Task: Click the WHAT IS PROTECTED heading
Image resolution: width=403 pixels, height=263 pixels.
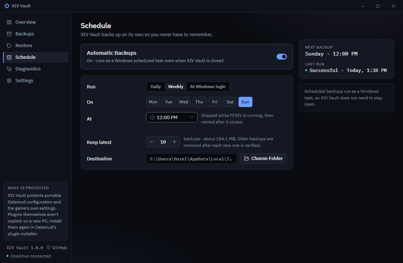Action: point(28,188)
